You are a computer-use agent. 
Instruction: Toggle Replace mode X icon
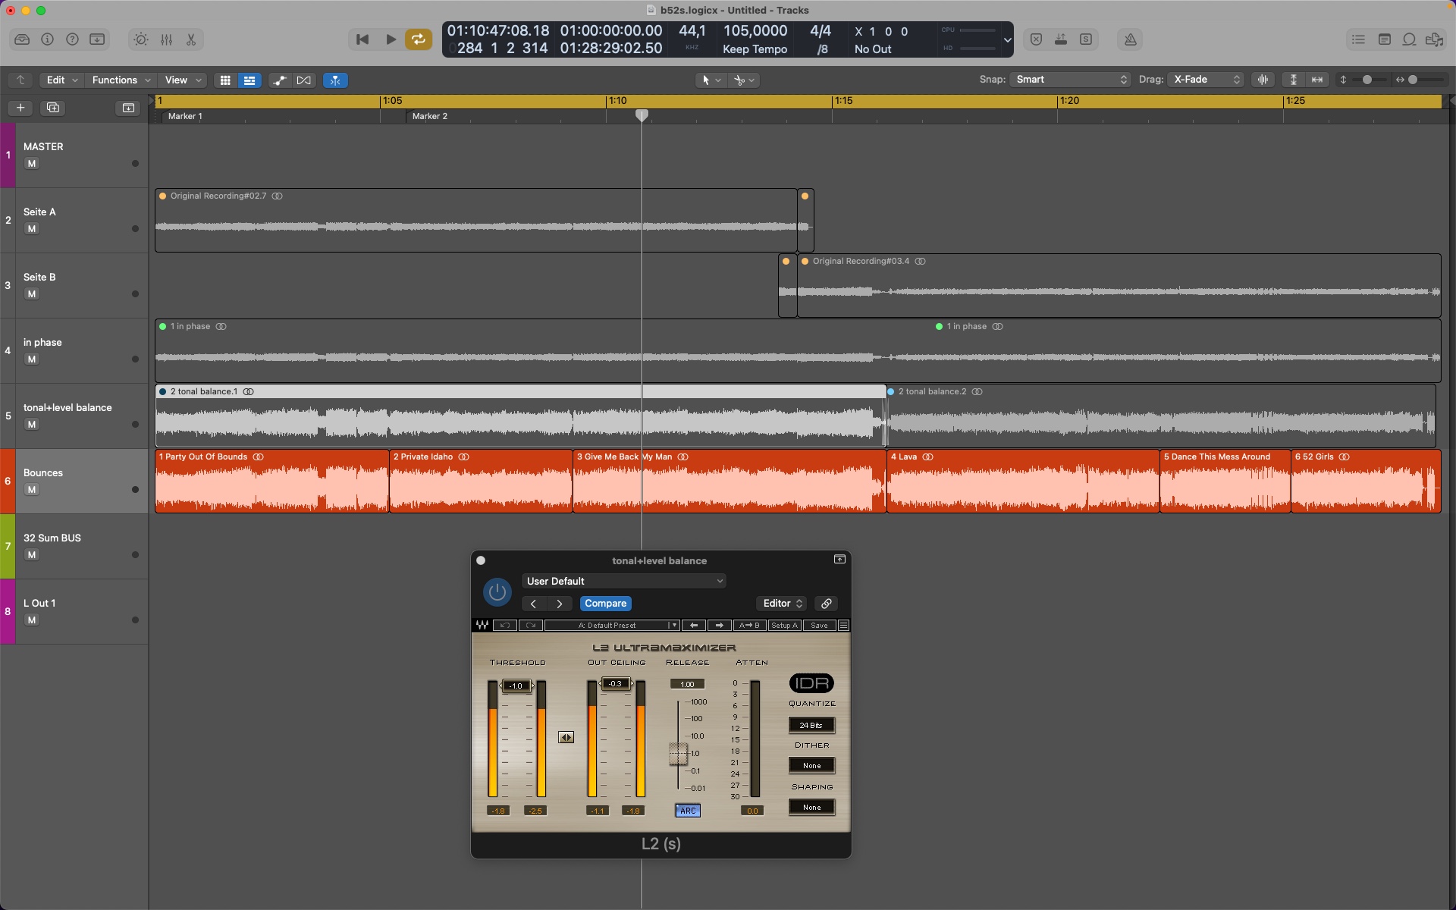tap(1036, 39)
